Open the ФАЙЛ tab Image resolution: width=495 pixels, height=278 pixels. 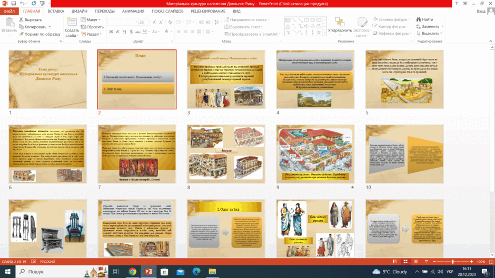tap(9, 12)
